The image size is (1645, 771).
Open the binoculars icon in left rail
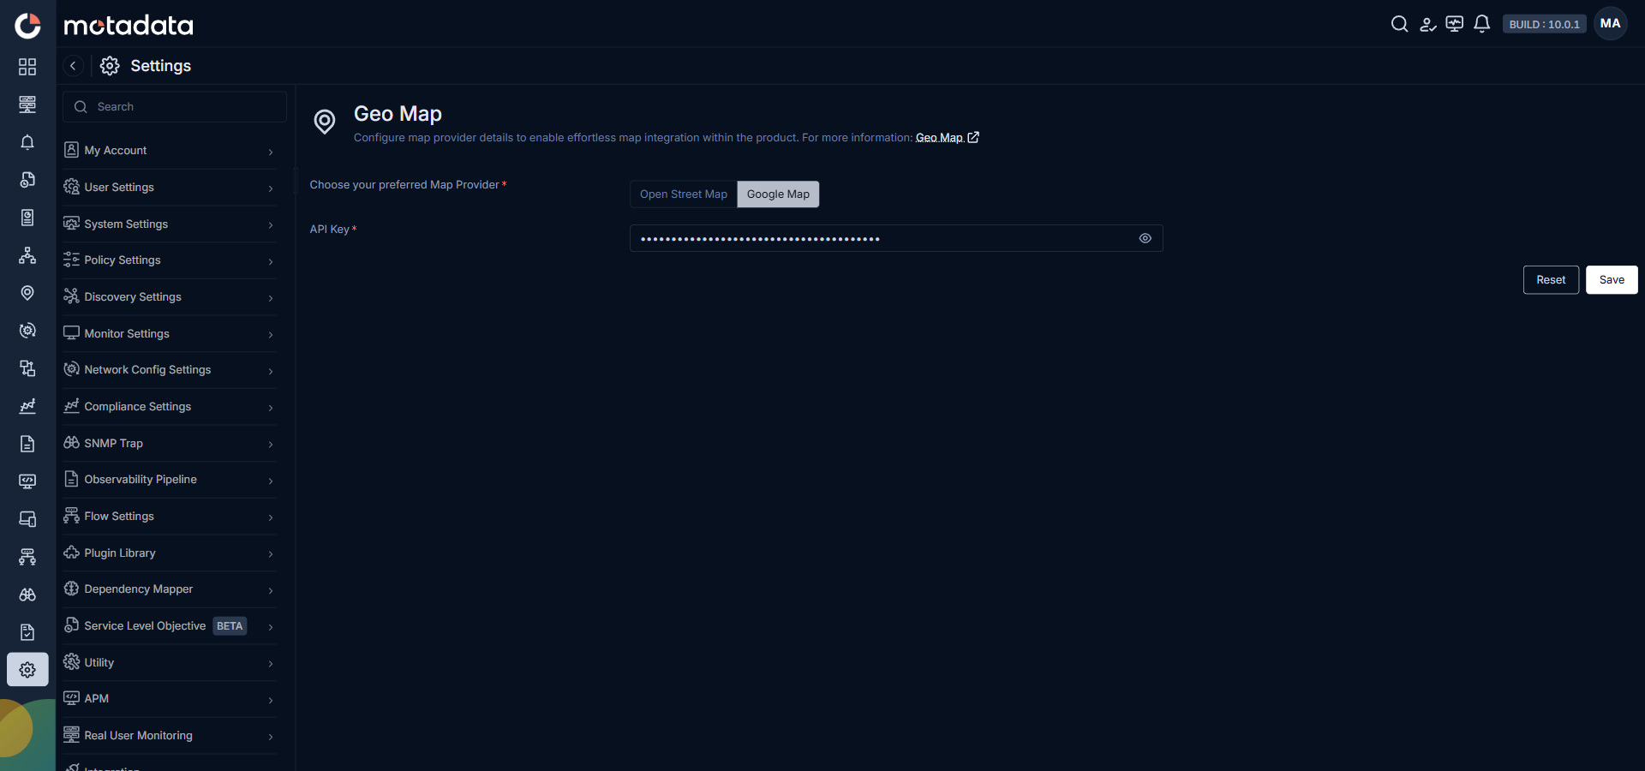(x=27, y=595)
